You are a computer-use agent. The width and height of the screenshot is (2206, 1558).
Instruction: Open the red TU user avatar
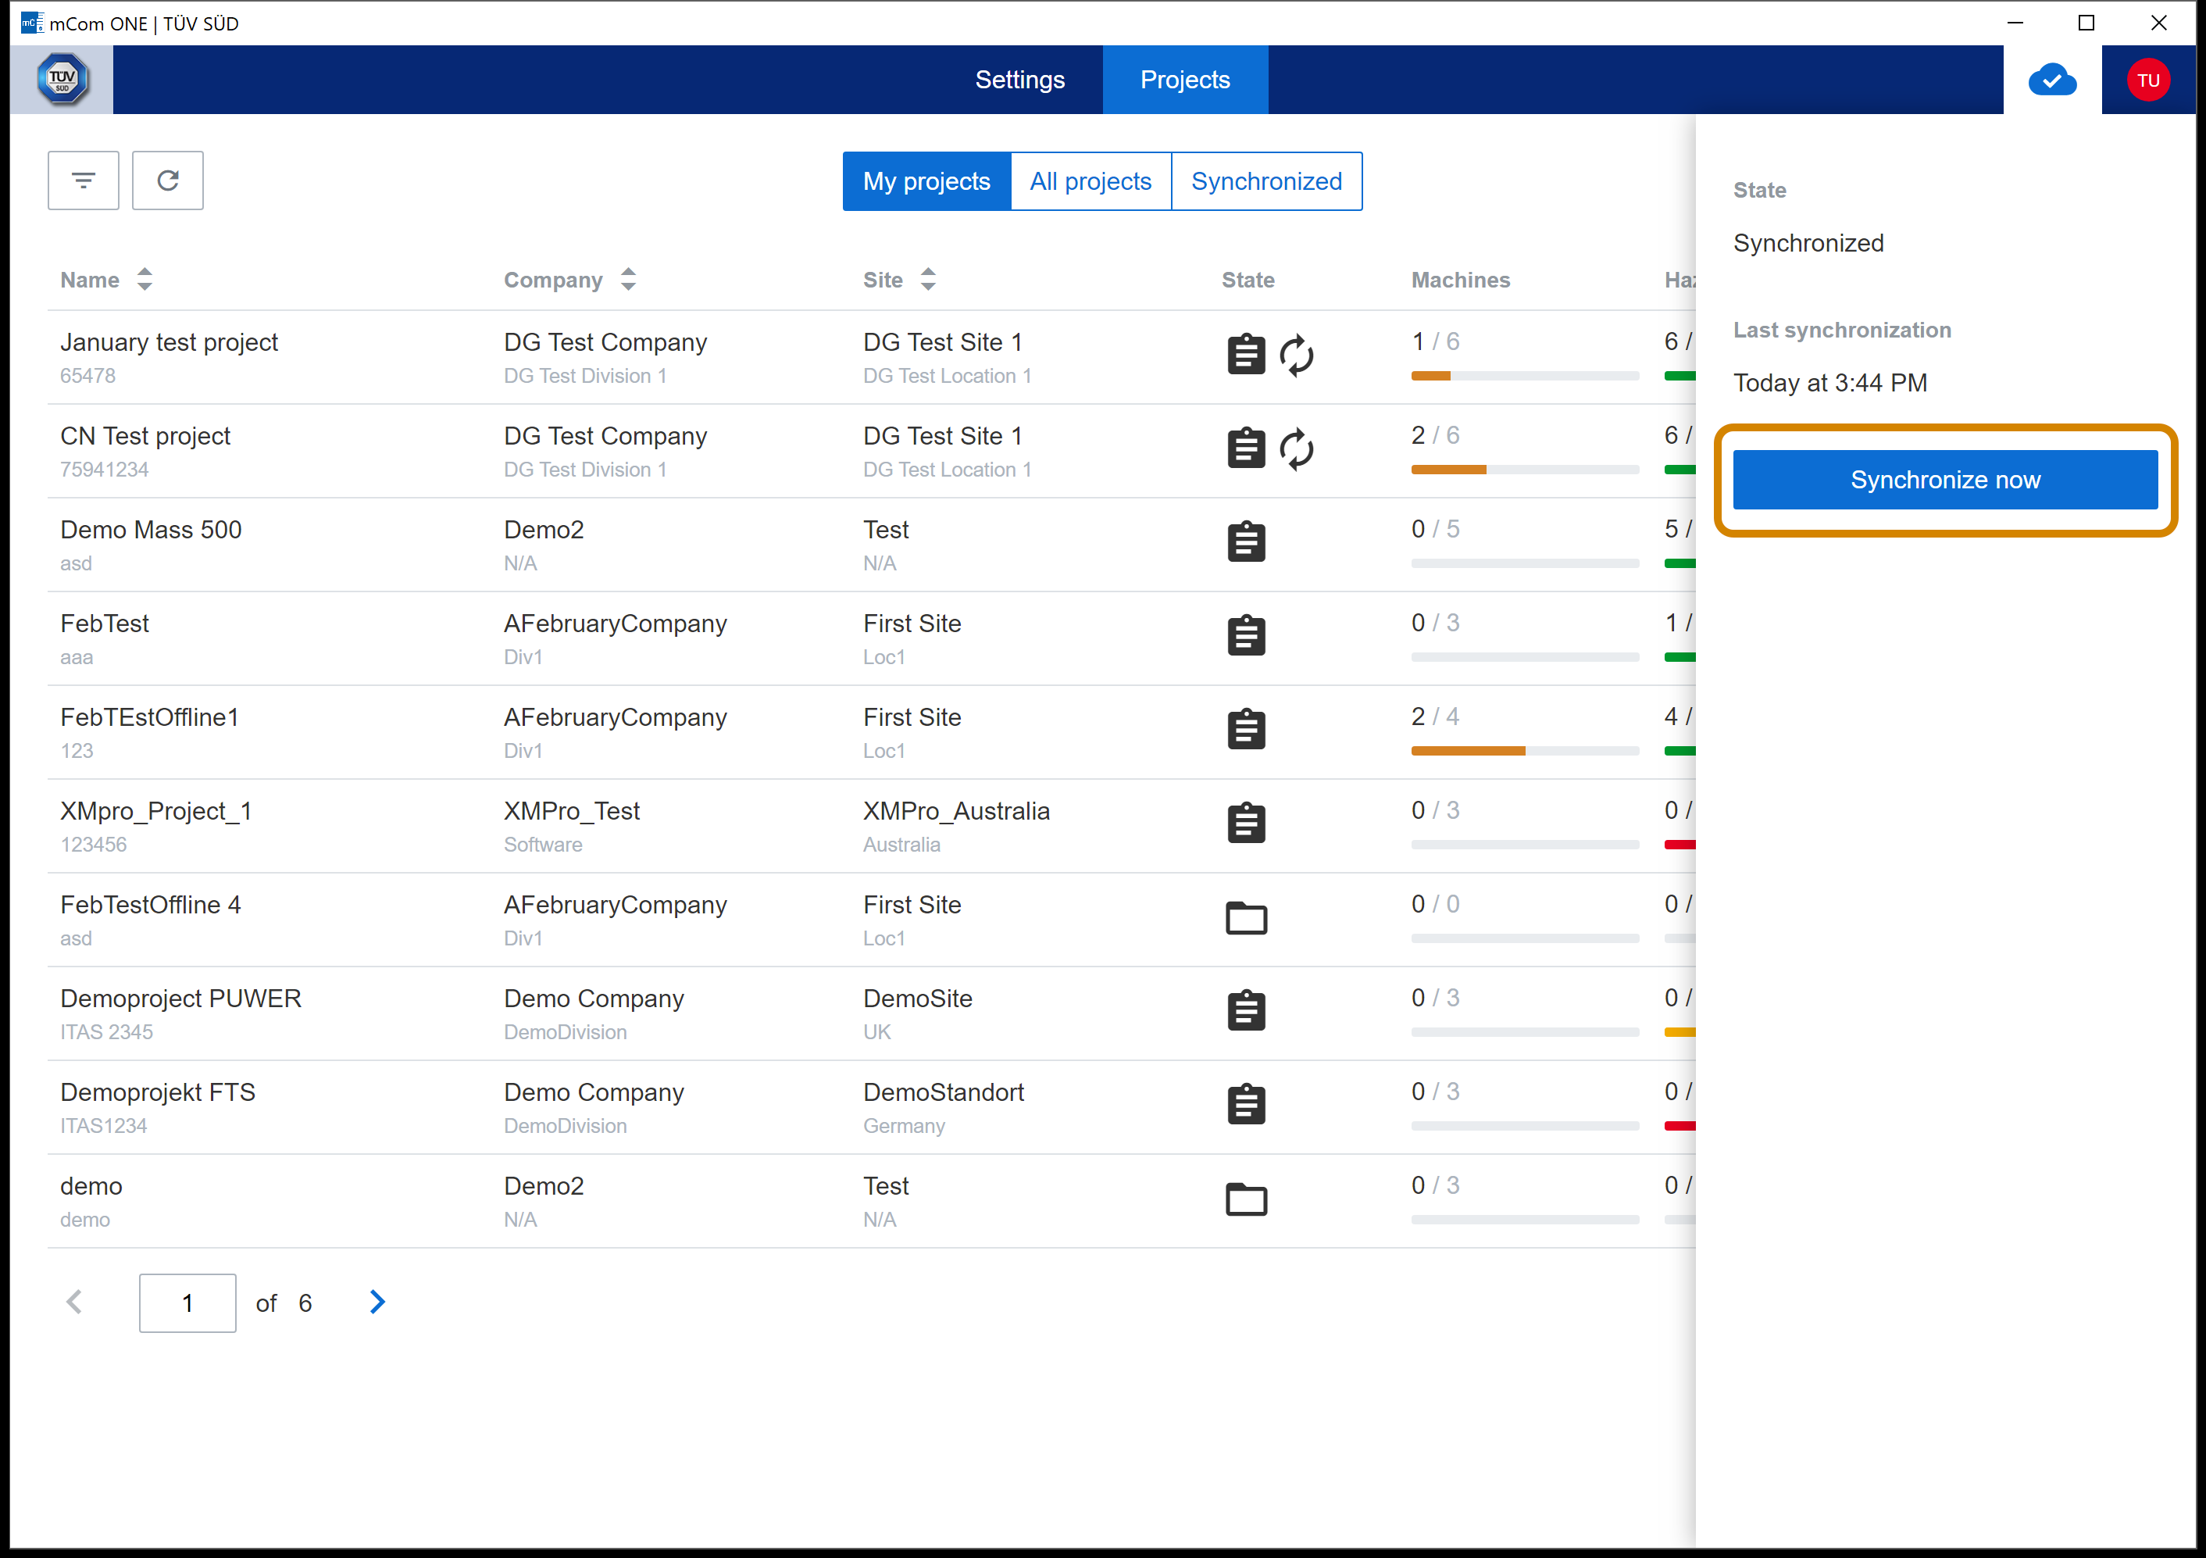pyautogui.click(x=2147, y=80)
